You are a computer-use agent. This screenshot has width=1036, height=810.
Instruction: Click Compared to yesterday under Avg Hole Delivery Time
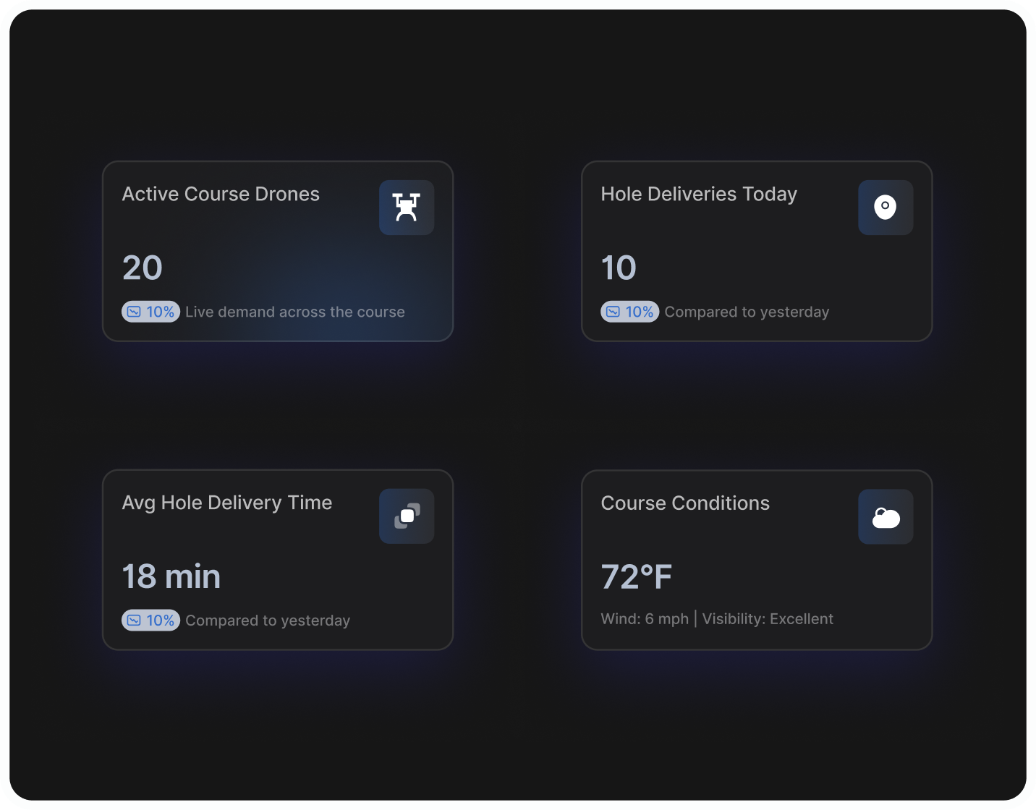268,621
